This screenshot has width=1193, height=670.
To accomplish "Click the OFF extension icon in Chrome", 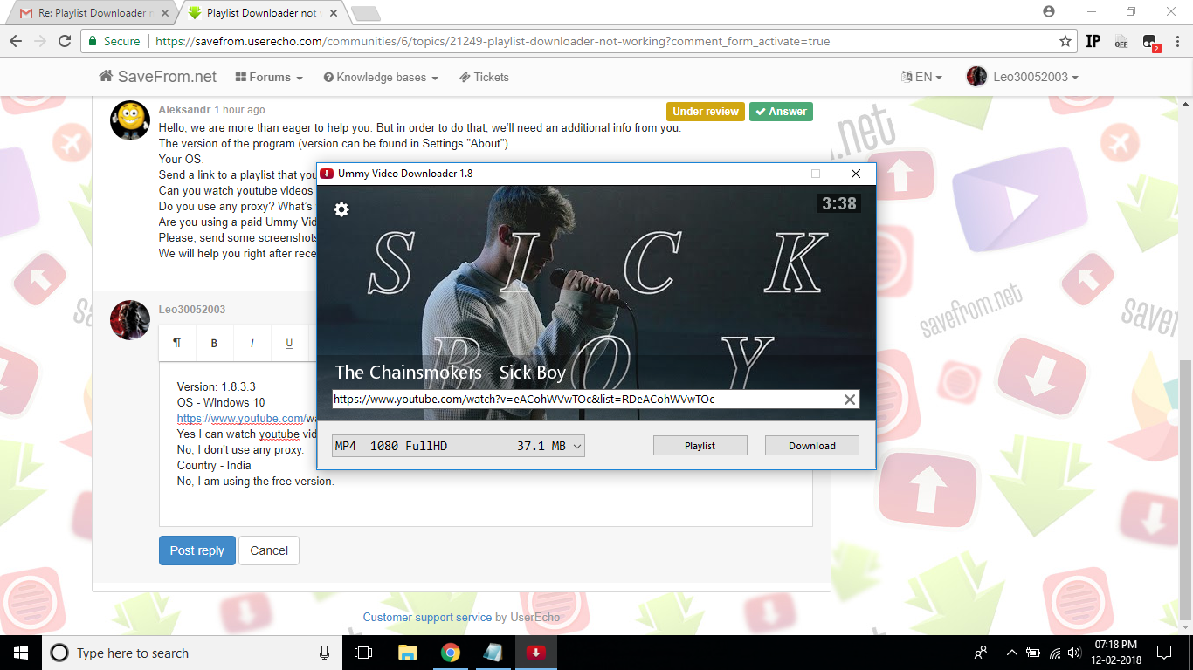I will pos(1121,41).
